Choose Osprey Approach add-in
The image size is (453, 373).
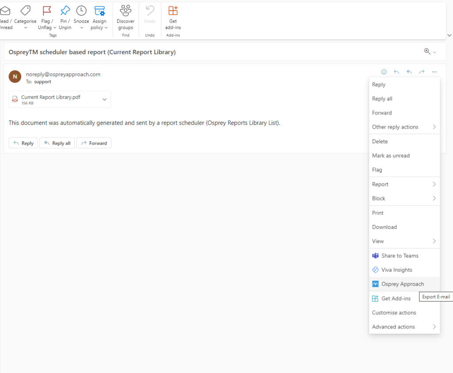coord(404,284)
